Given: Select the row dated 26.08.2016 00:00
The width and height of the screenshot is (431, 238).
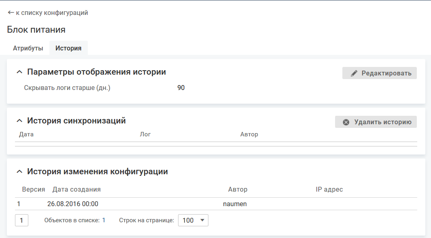Looking at the screenshot, I should click(x=73, y=204).
